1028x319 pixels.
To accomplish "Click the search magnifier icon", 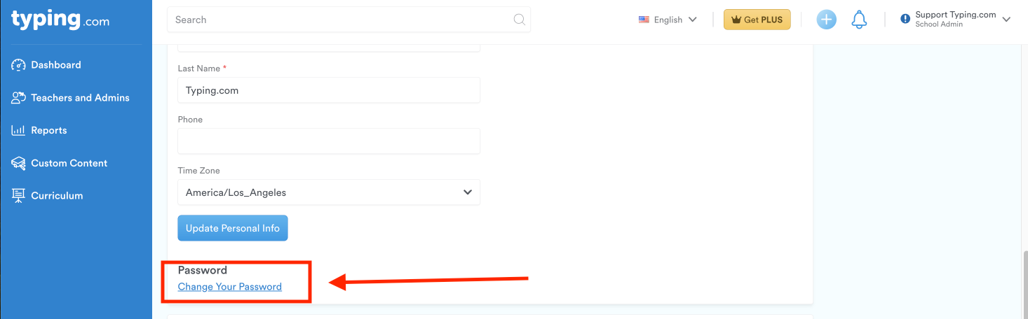I will (520, 20).
